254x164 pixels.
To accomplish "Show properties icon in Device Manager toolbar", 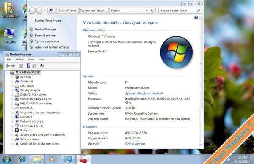I will (x=21, y=66).
